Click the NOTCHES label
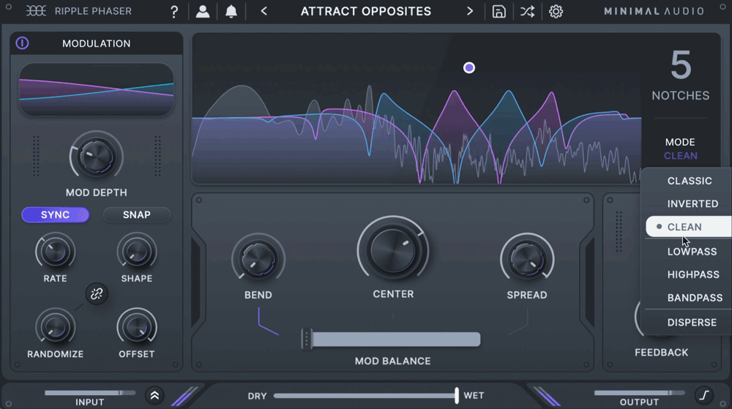The image size is (732, 409). pos(681,96)
